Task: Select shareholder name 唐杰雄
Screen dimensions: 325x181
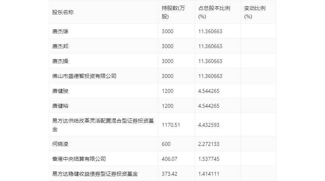Action: click(x=60, y=31)
